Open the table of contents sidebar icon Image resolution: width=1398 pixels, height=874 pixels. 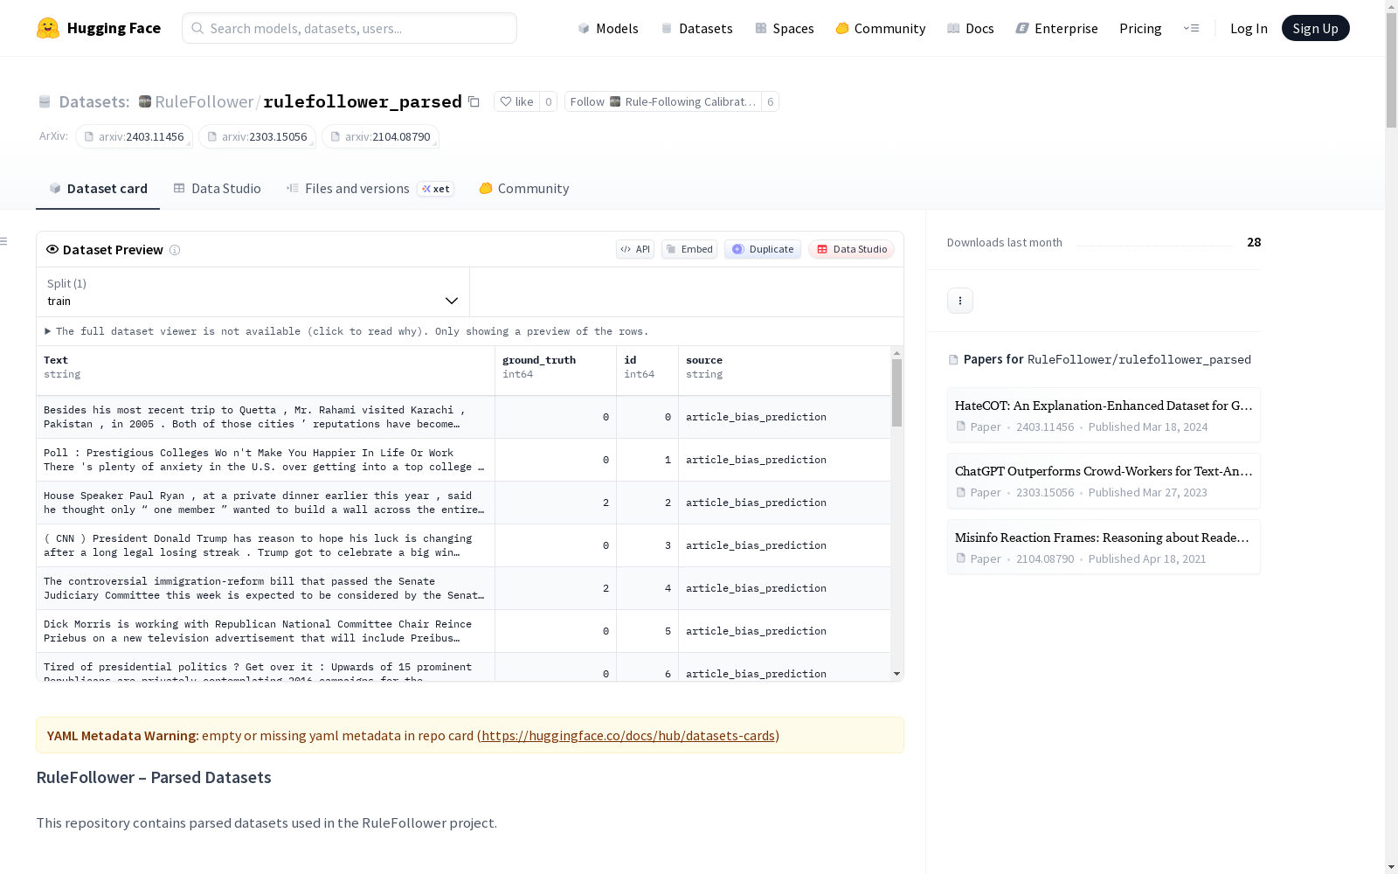4,241
